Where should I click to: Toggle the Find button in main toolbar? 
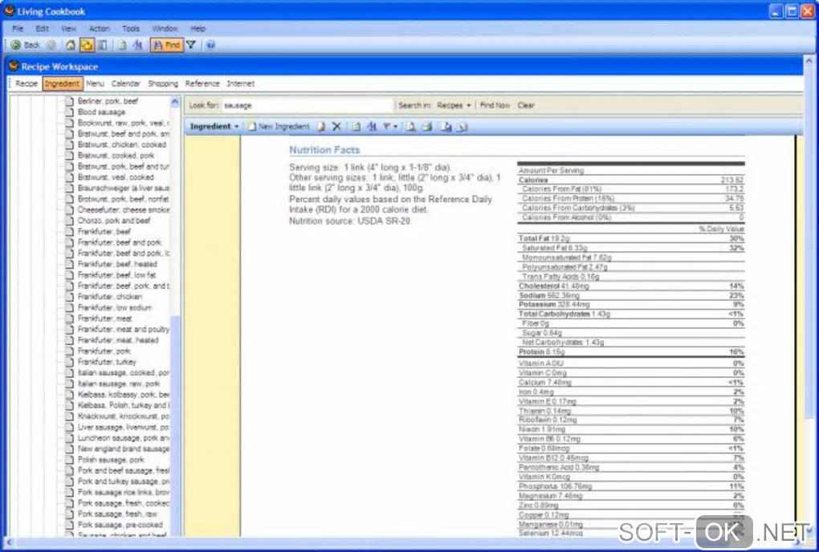tap(166, 45)
